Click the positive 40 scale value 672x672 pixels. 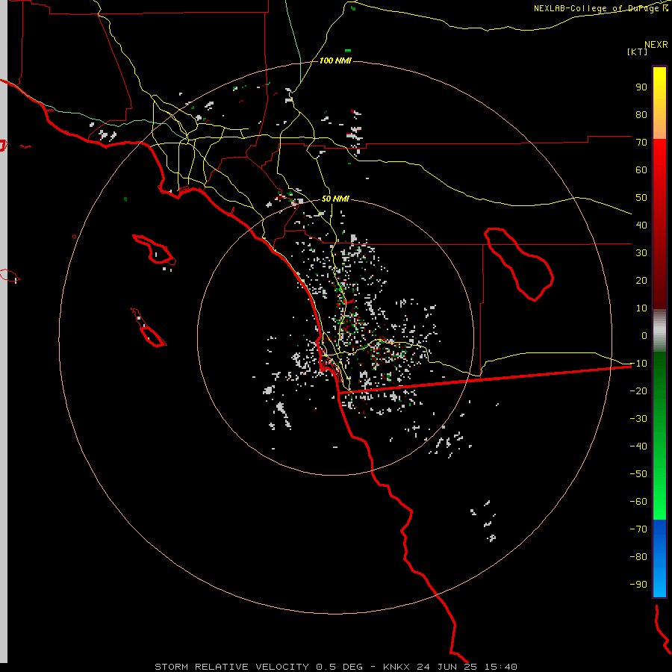click(x=641, y=225)
